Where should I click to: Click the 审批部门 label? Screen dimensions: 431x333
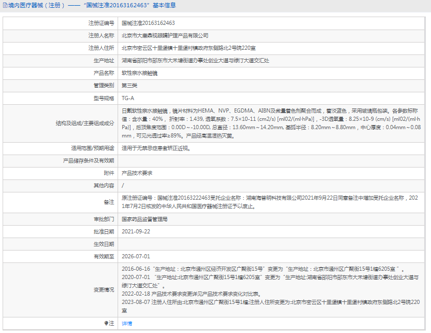pyautogui.click(x=104, y=219)
